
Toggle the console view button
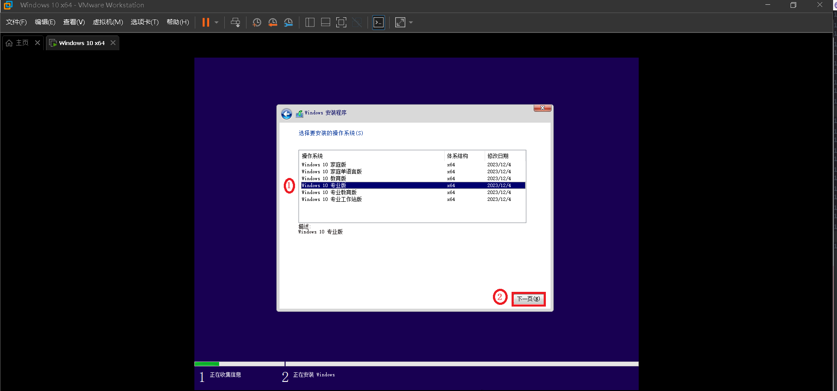378,23
